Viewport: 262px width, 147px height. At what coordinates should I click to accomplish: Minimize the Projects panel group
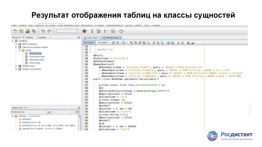pyautogui.click(x=79, y=37)
